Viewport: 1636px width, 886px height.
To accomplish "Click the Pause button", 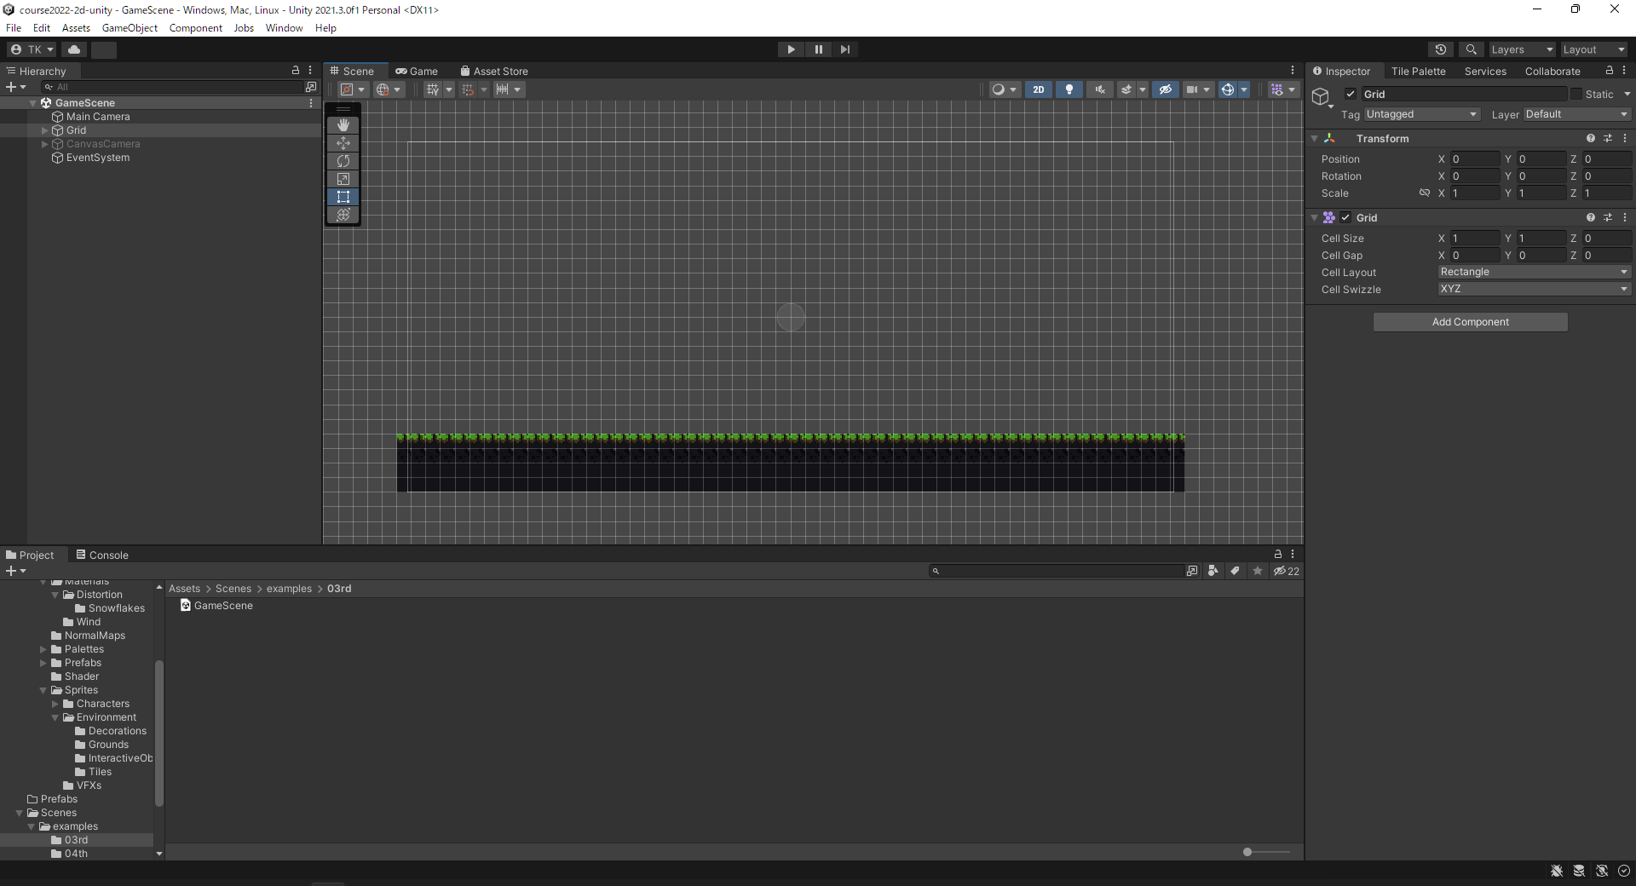I will [818, 49].
